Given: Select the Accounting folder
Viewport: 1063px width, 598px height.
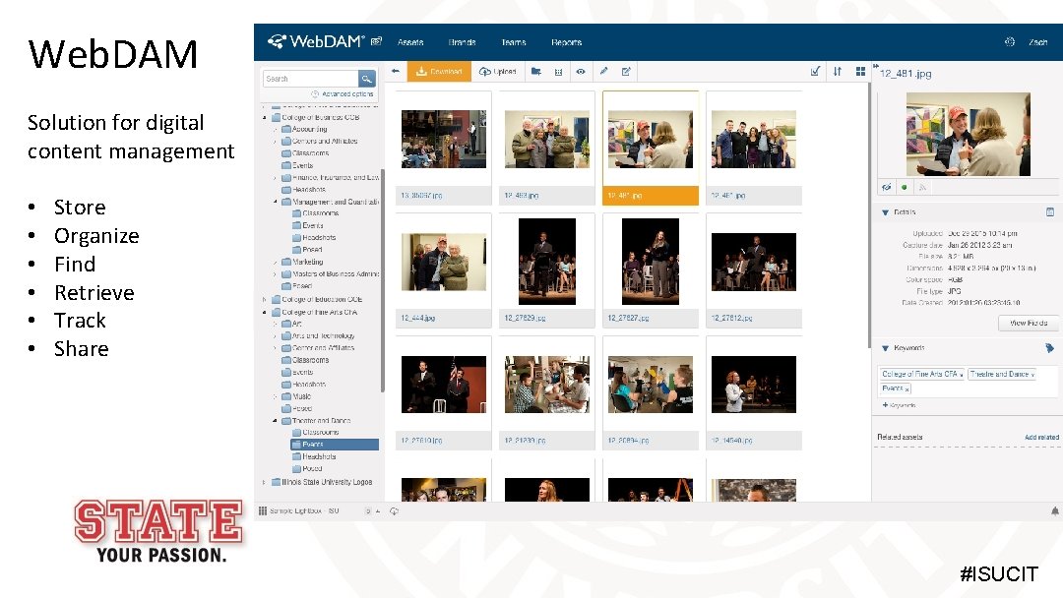Looking at the screenshot, I should click(304, 129).
